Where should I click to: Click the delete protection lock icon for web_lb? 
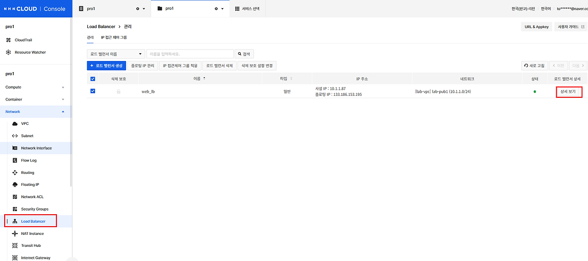pos(119,91)
